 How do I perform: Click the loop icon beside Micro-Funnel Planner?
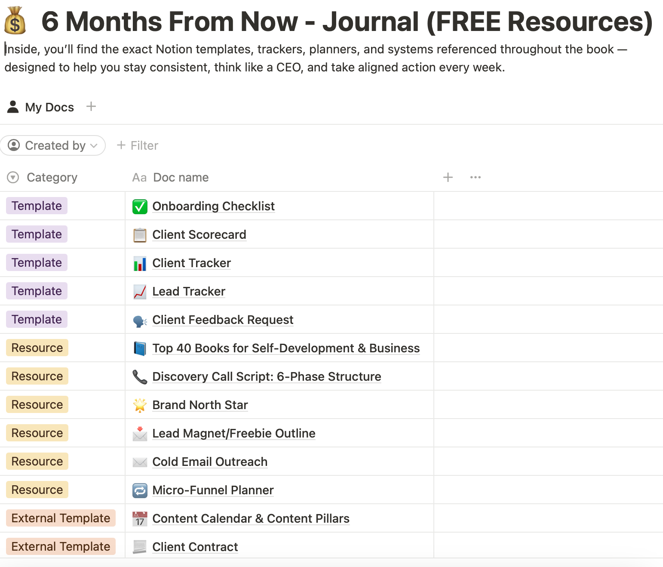[x=140, y=490]
